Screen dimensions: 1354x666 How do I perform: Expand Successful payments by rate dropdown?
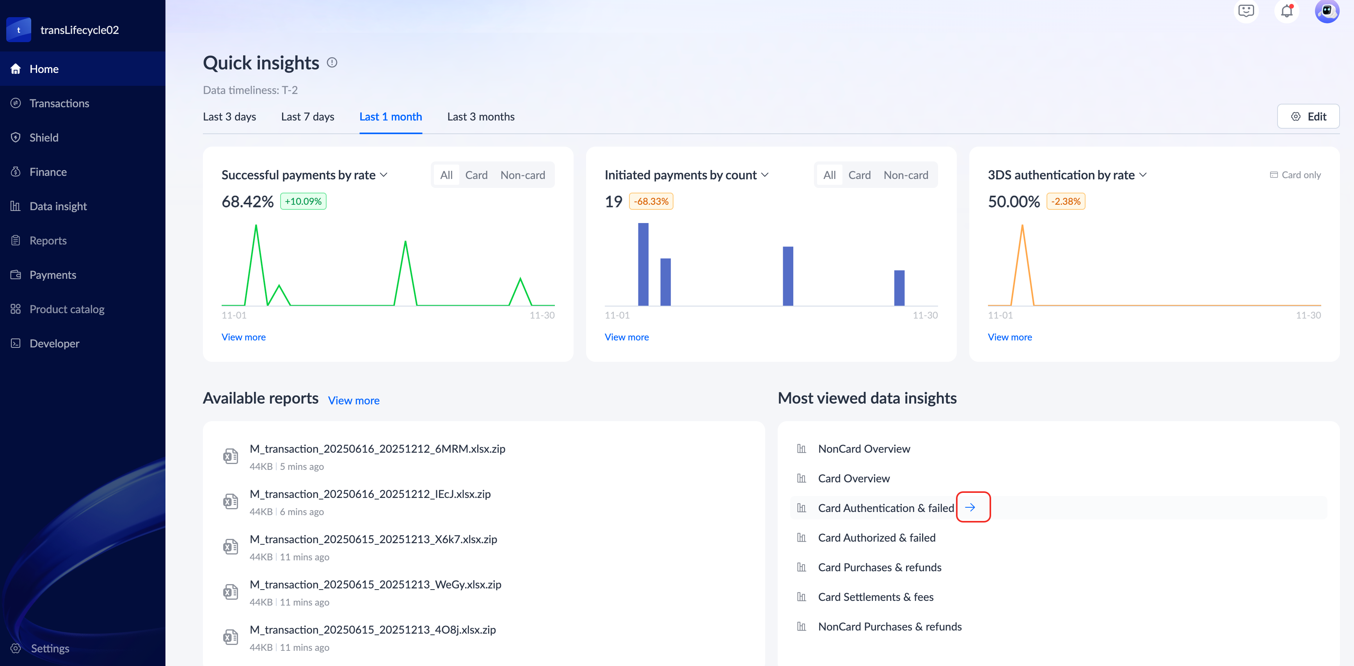click(x=384, y=175)
